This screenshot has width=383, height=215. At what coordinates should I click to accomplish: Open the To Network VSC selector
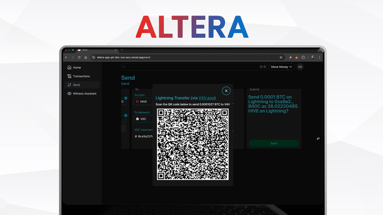(x=144, y=119)
